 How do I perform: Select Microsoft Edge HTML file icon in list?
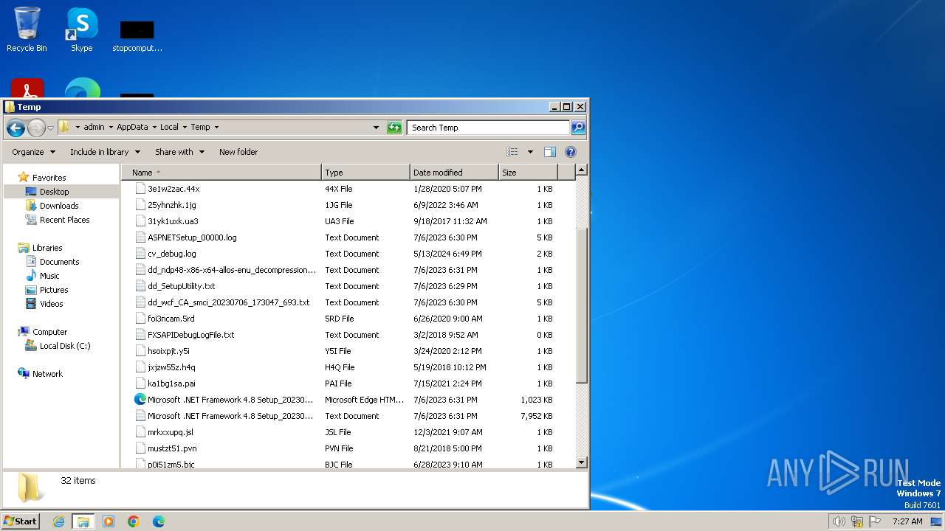coord(140,400)
